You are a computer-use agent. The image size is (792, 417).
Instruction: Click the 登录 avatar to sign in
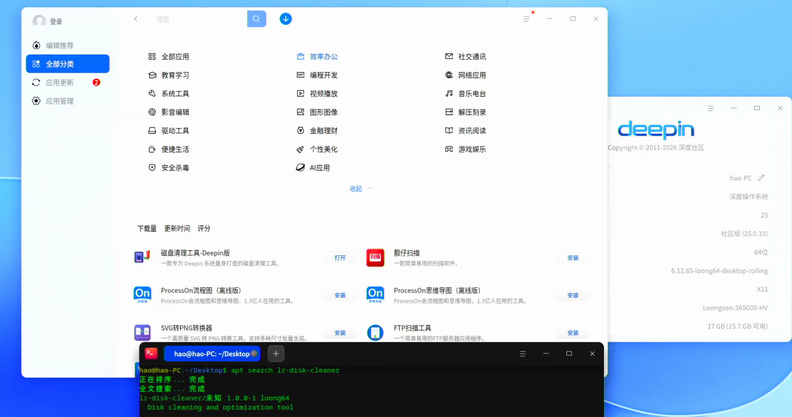[x=39, y=21]
